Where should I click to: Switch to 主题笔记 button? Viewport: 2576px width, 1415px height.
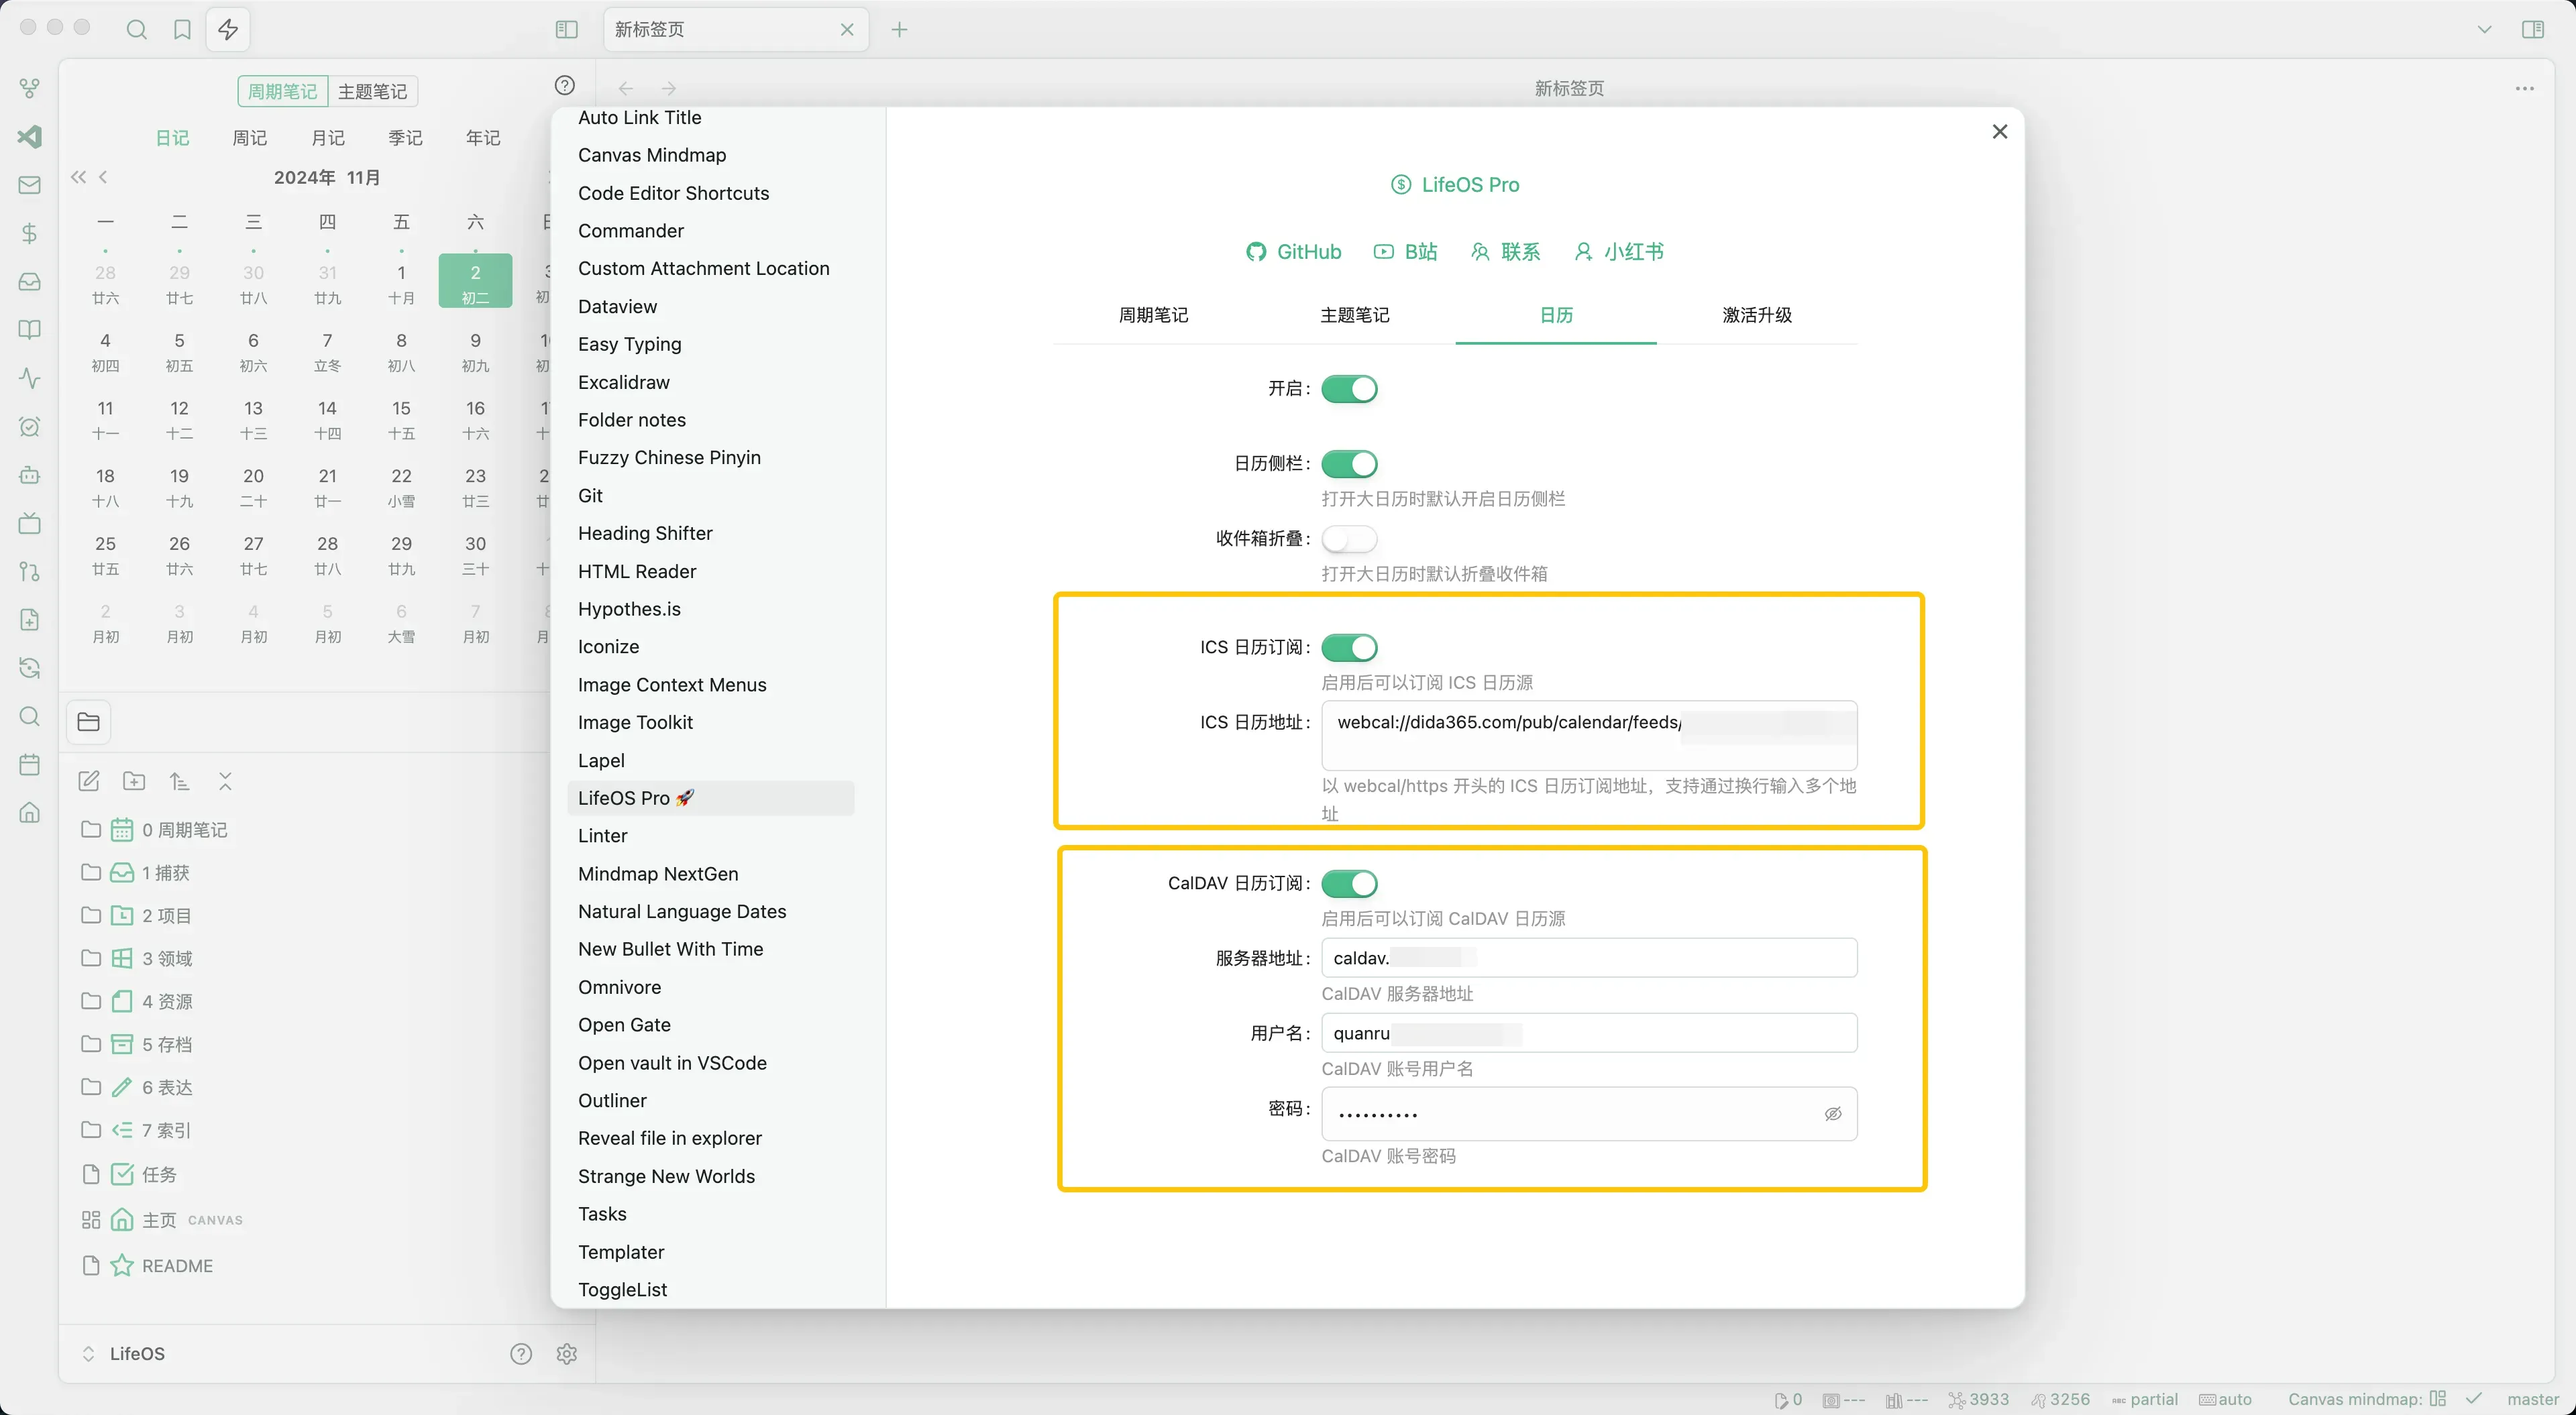(372, 91)
